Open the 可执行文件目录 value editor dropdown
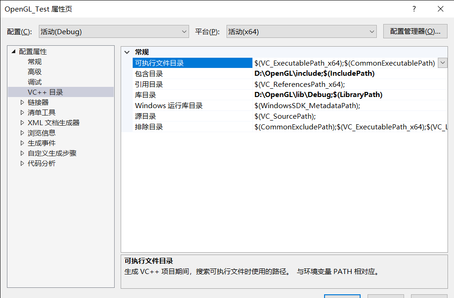The width and height of the screenshot is (454, 298). [x=443, y=62]
